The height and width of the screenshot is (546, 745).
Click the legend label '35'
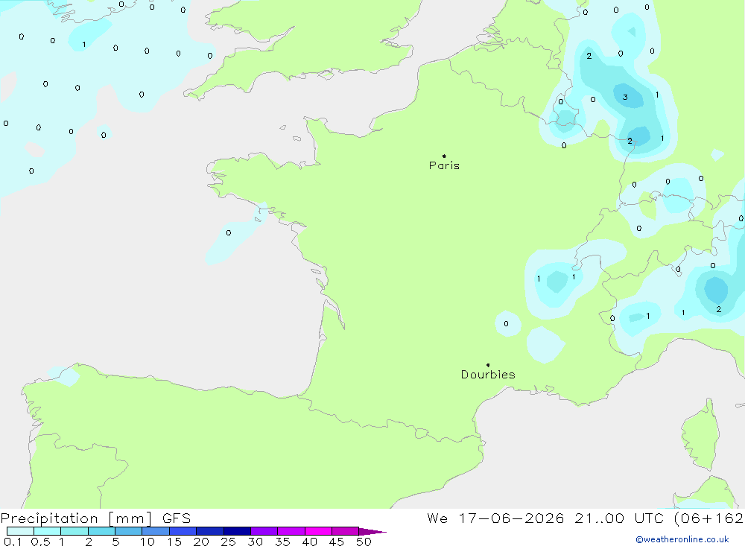(x=282, y=542)
